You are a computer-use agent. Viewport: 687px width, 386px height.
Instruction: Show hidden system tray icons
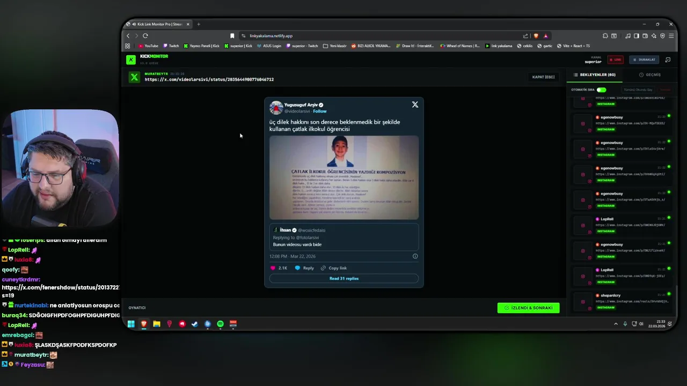[x=616, y=324]
